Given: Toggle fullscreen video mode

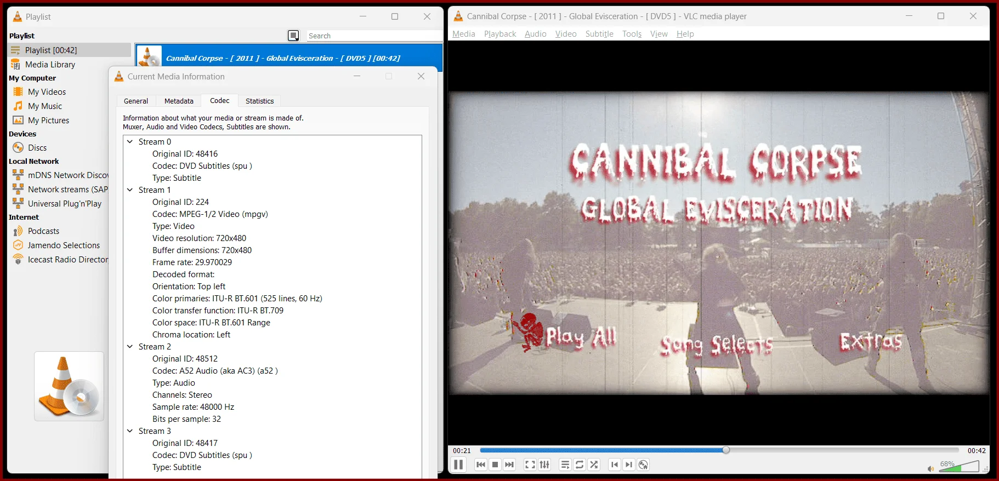Looking at the screenshot, I should tap(530, 465).
